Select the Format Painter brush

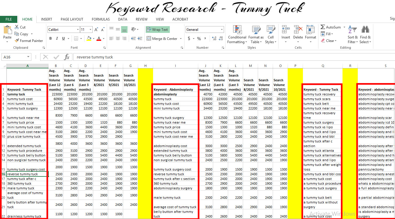17,41
